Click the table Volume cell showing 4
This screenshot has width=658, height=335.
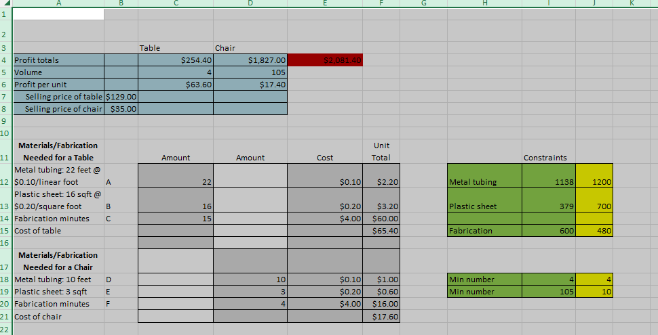(x=176, y=72)
